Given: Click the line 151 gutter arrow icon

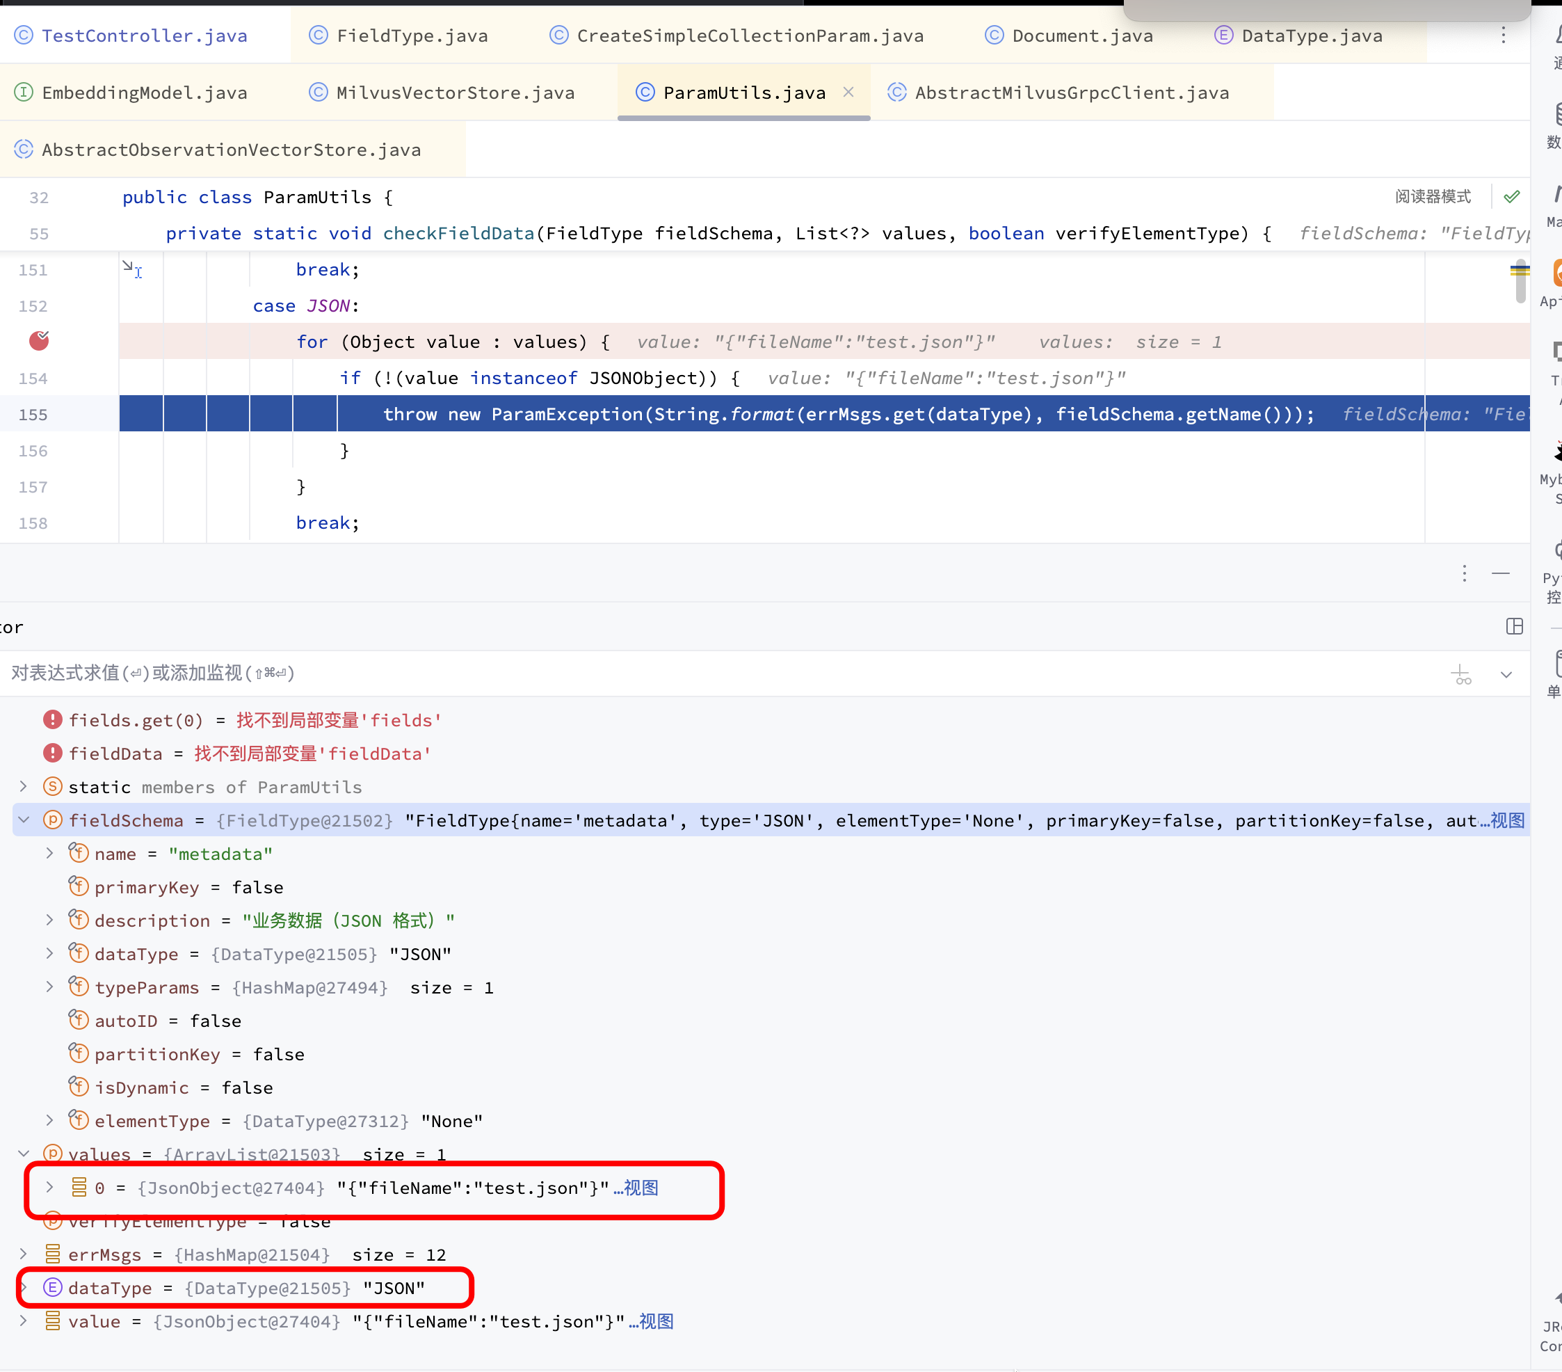Looking at the screenshot, I should [132, 269].
